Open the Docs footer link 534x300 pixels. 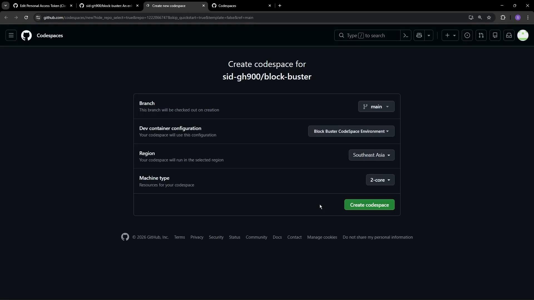(277, 237)
